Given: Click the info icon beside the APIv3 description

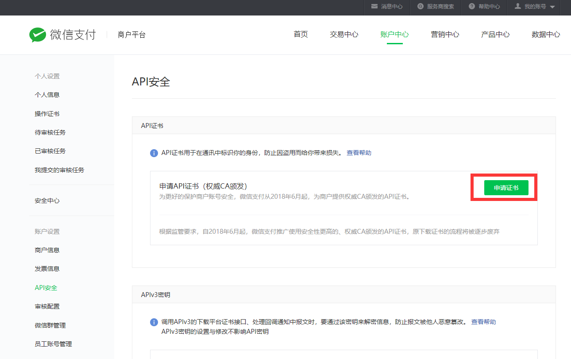Looking at the screenshot, I should [154, 322].
